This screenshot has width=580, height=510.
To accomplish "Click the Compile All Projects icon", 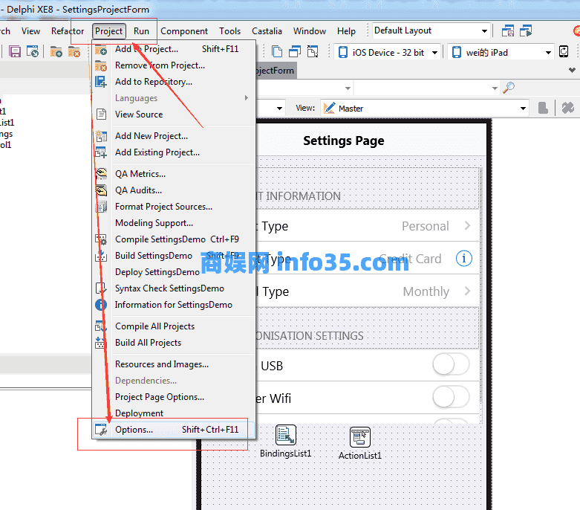I will (101, 326).
